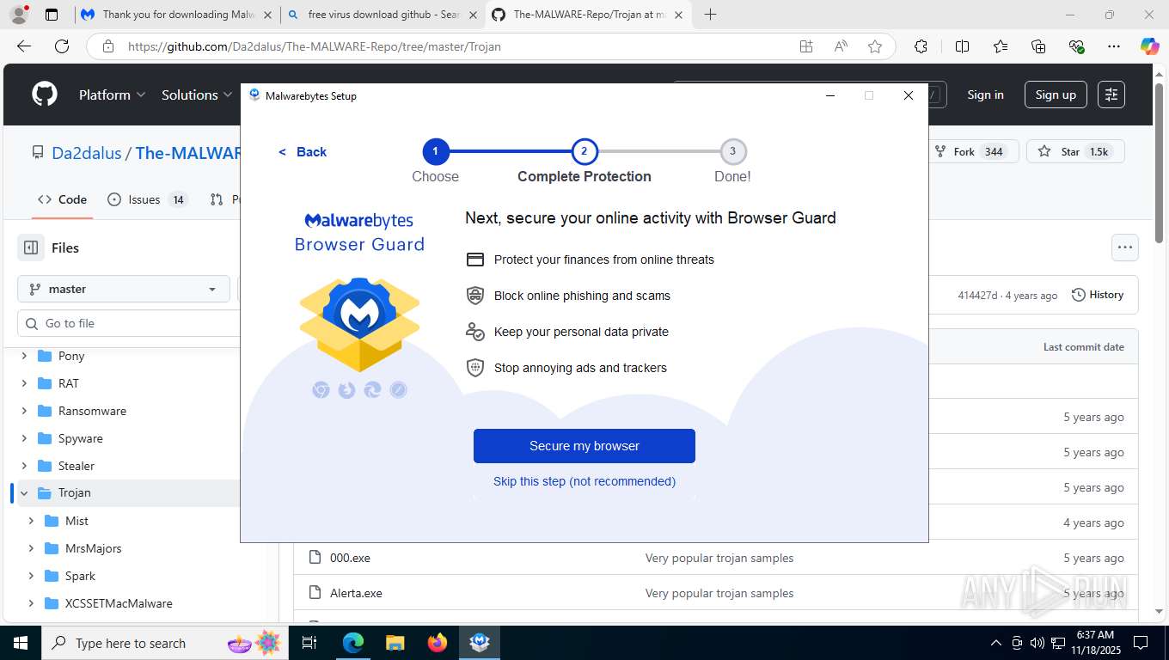Click the GitHub logo home icon

45,95
